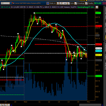Switch to the Time And Sales side tab

(x=105, y=13)
